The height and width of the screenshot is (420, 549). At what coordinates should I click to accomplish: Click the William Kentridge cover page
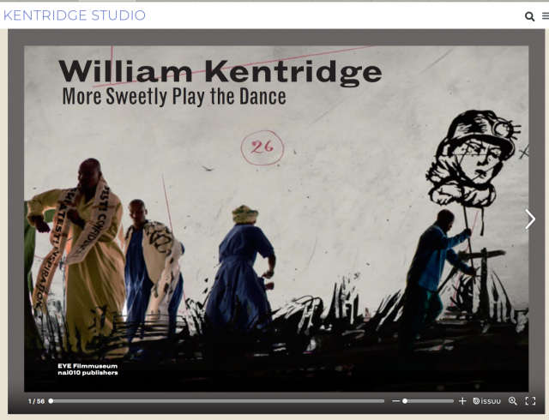coord(276,219)
